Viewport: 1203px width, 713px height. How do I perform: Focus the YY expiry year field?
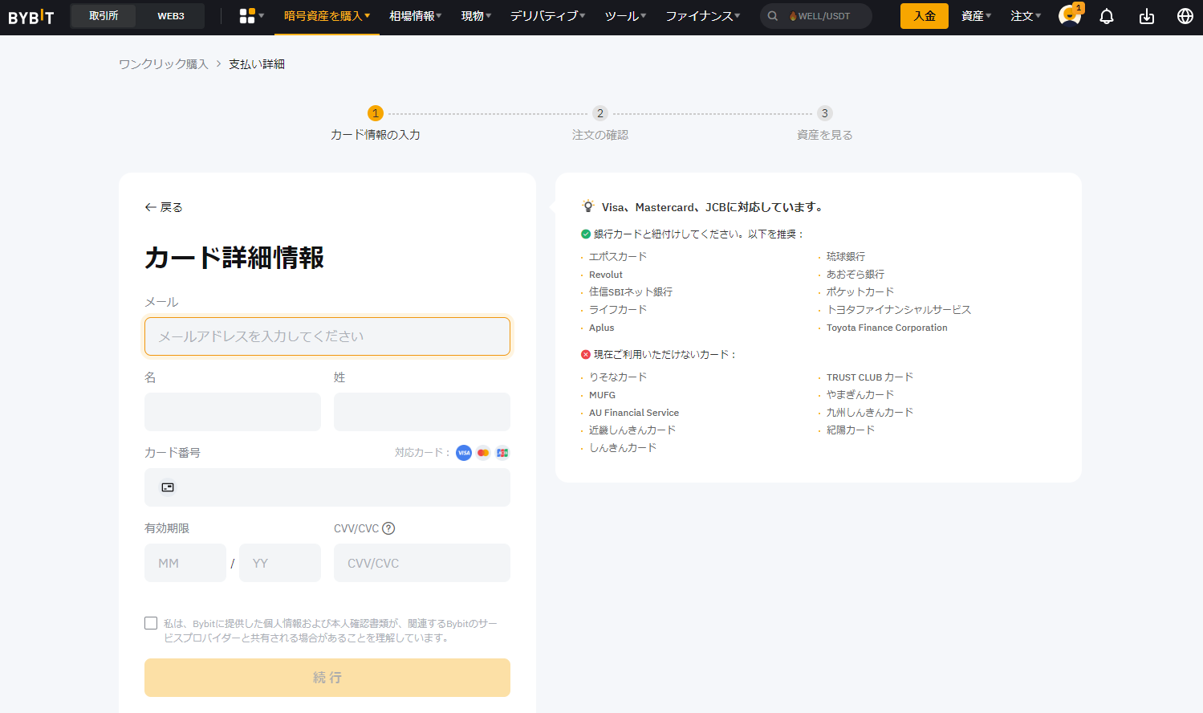[280, 563]
